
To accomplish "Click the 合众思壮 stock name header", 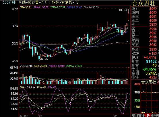I will (144, 3).
